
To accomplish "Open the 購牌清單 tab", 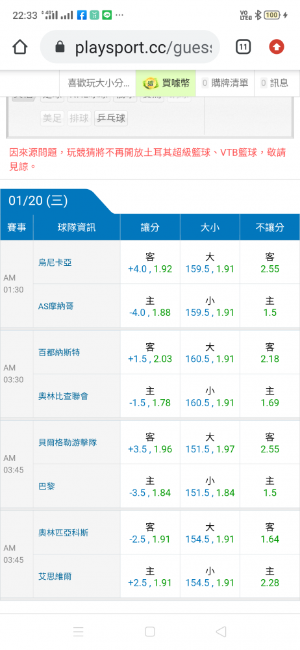I will click(225, 83).
